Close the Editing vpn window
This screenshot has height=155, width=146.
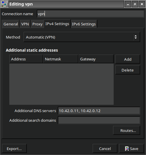[x=142, y=4]
